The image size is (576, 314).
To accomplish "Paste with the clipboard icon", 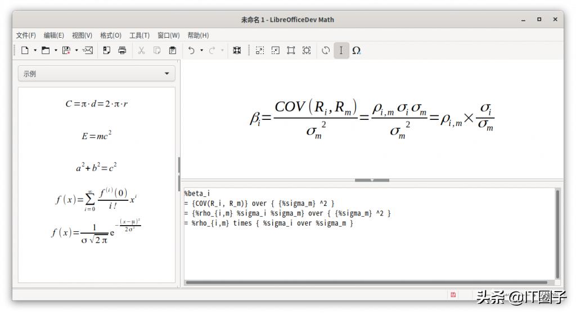I will tap(172, 51).
